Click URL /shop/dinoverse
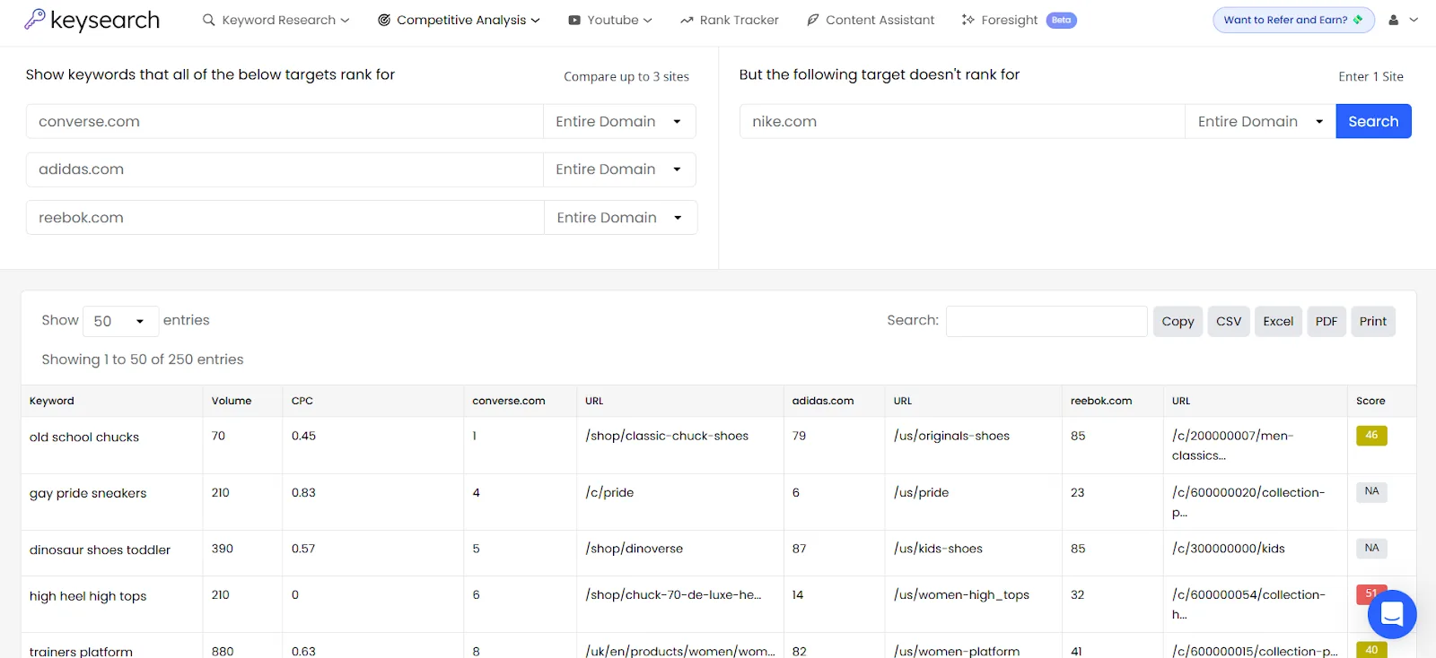 pyautogui.click(x=634, y=549)
